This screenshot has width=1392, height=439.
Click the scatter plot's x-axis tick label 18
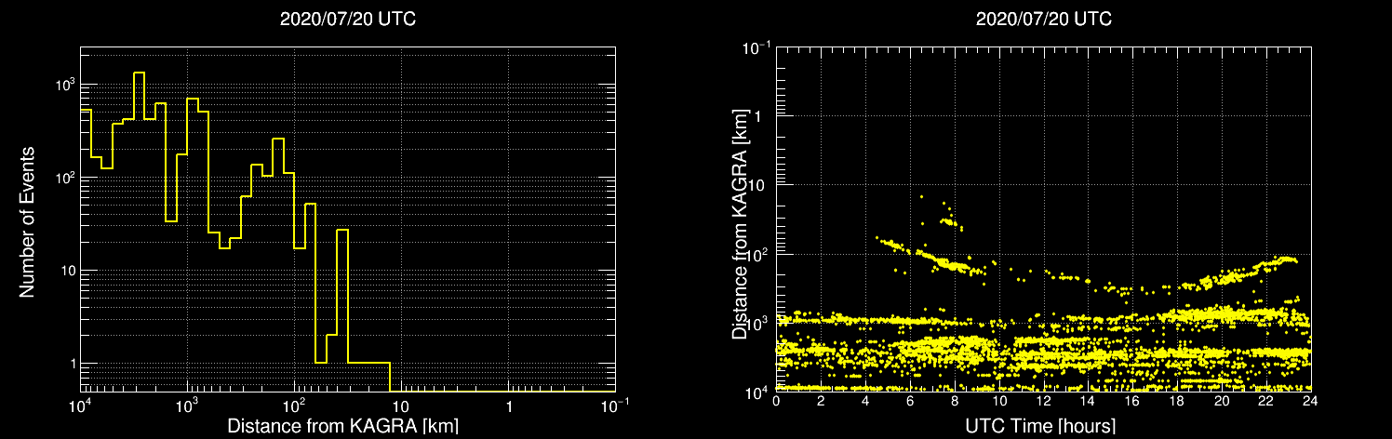tap(1176, 402)
